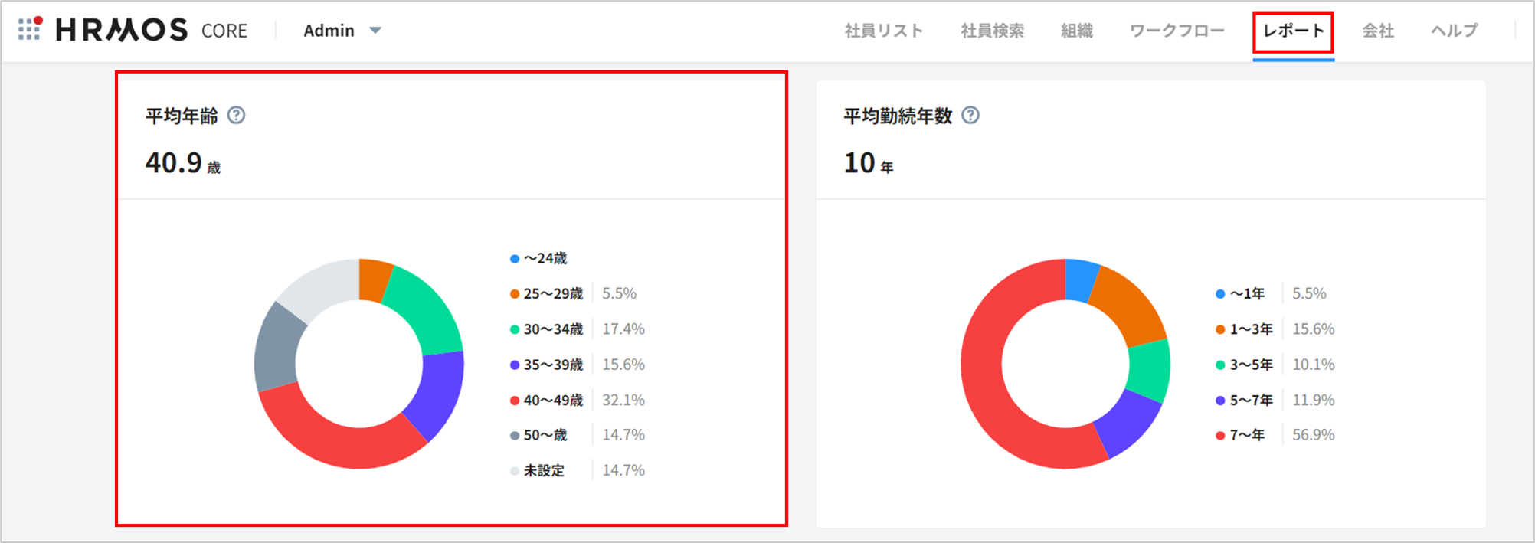Open the ワークフロー tab

[1177, 31]
